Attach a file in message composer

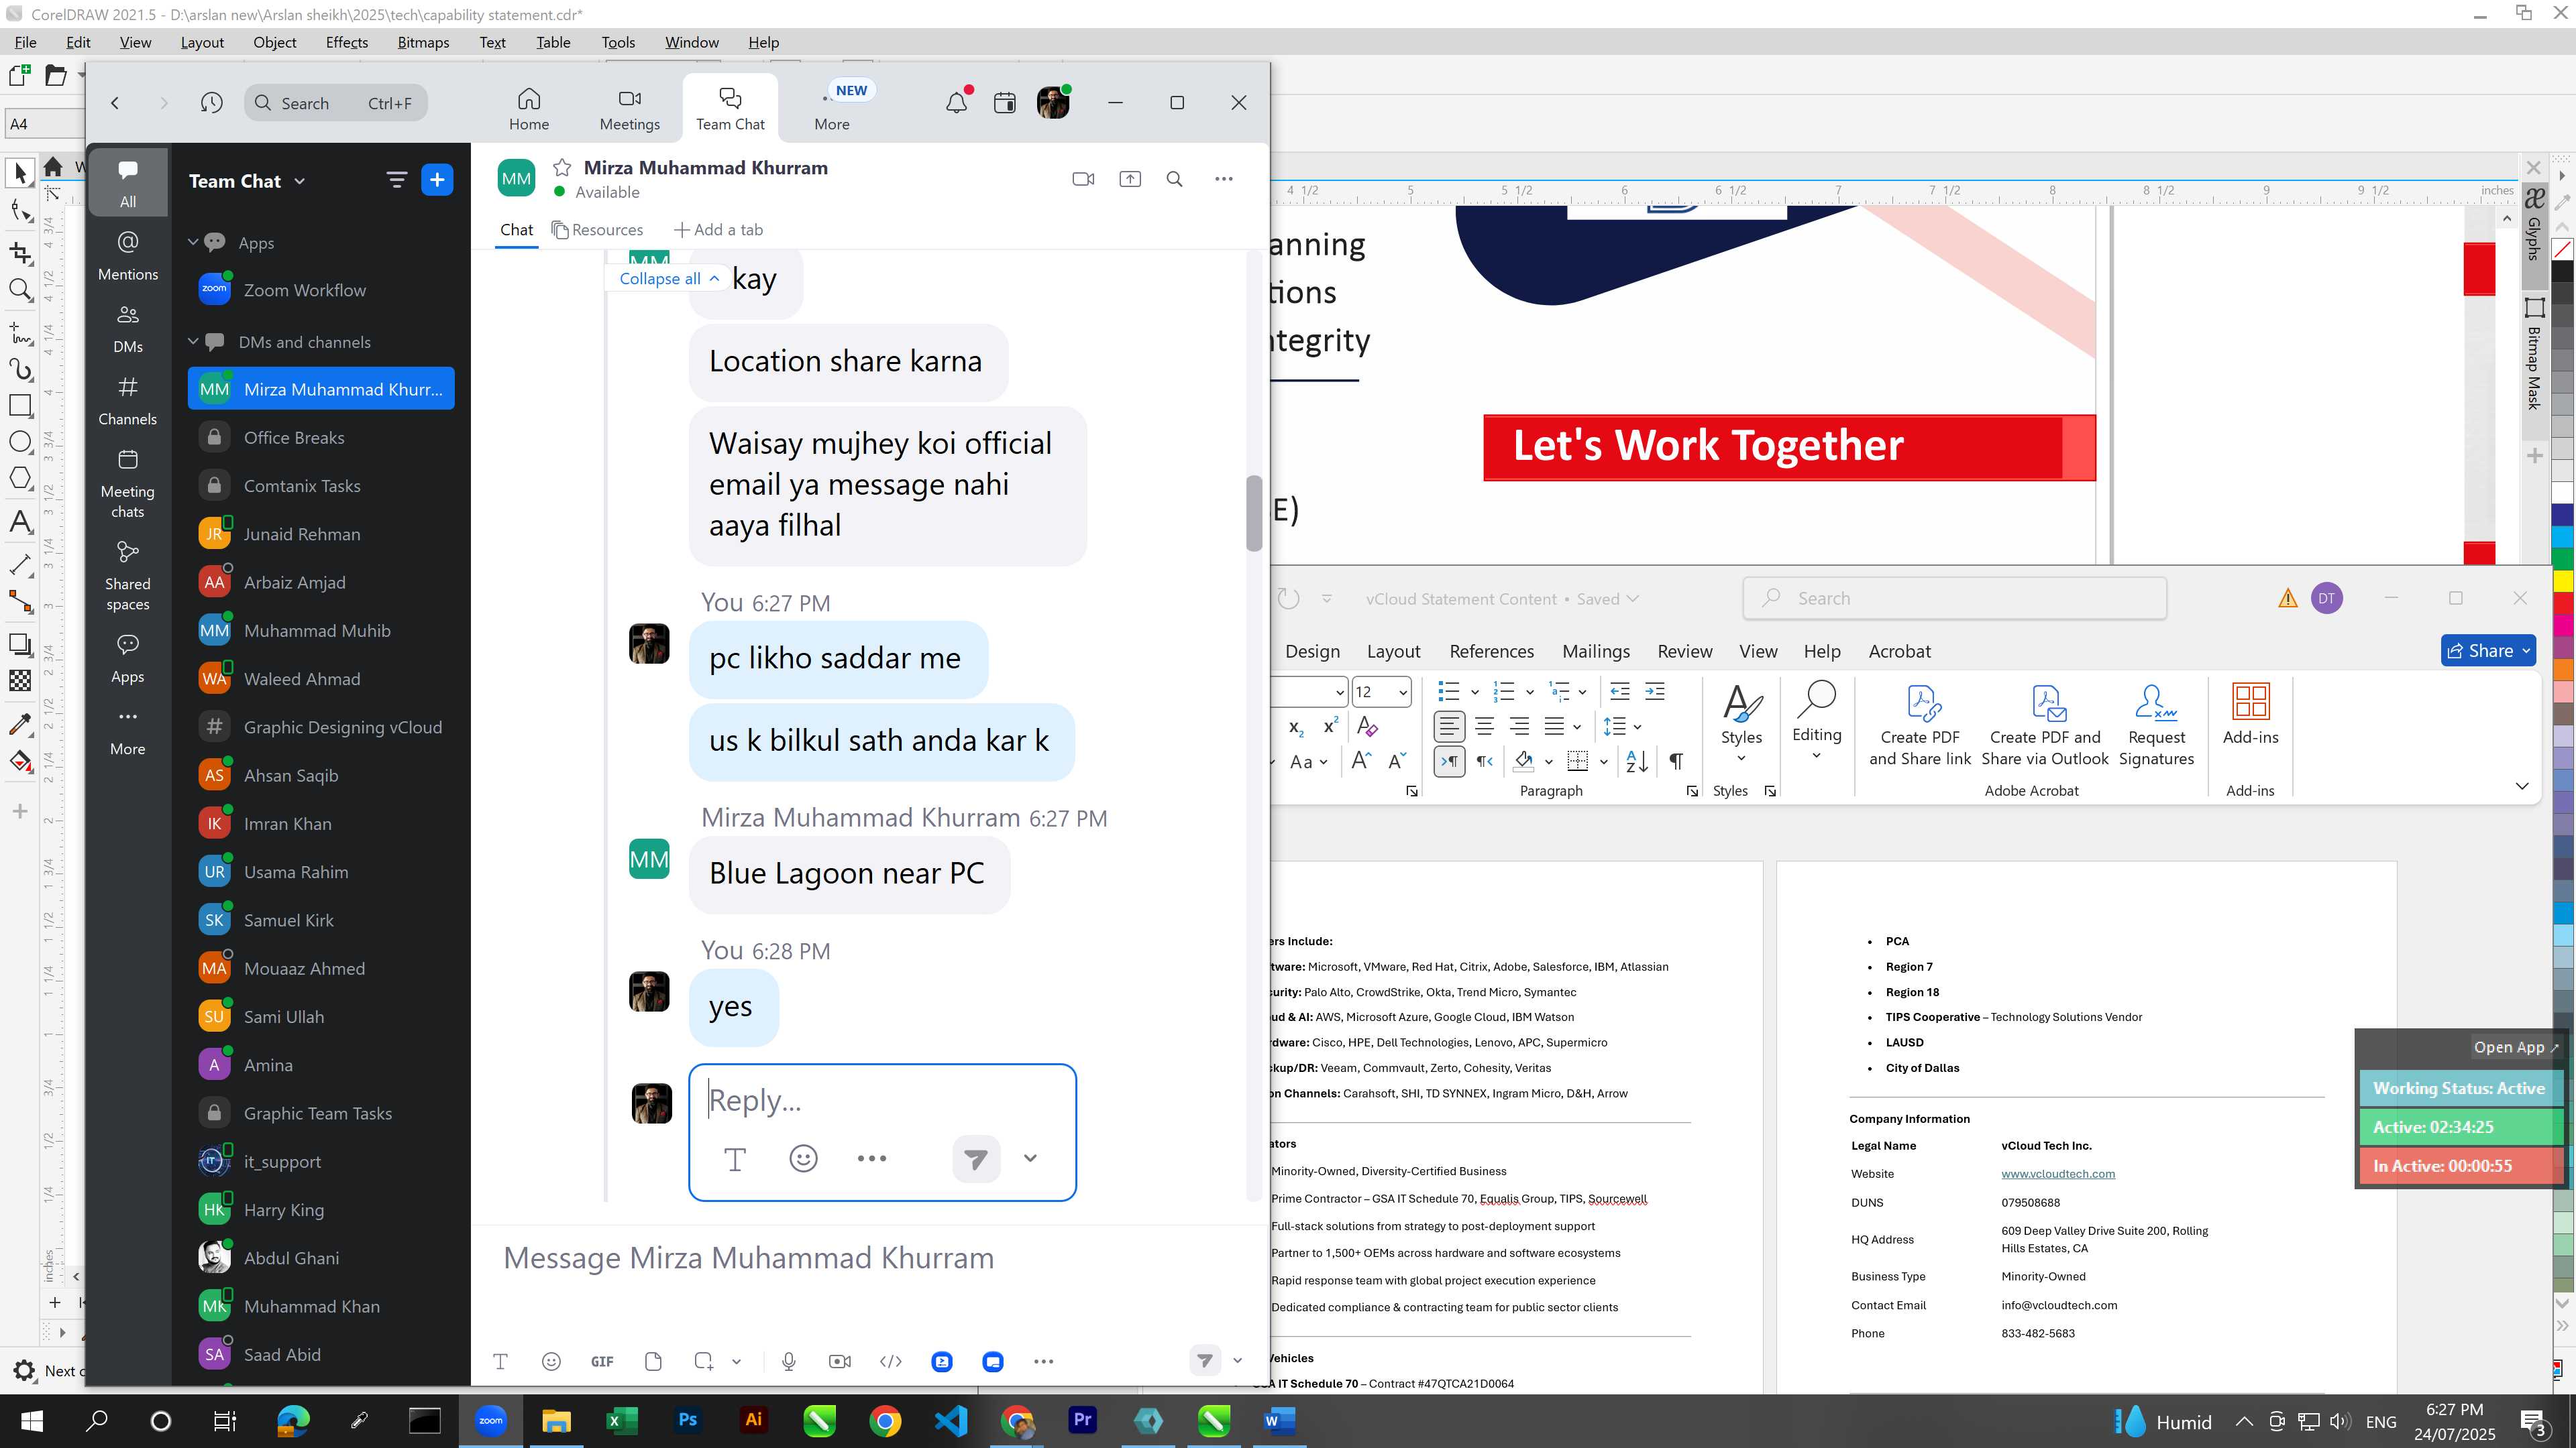[653, 1361]
